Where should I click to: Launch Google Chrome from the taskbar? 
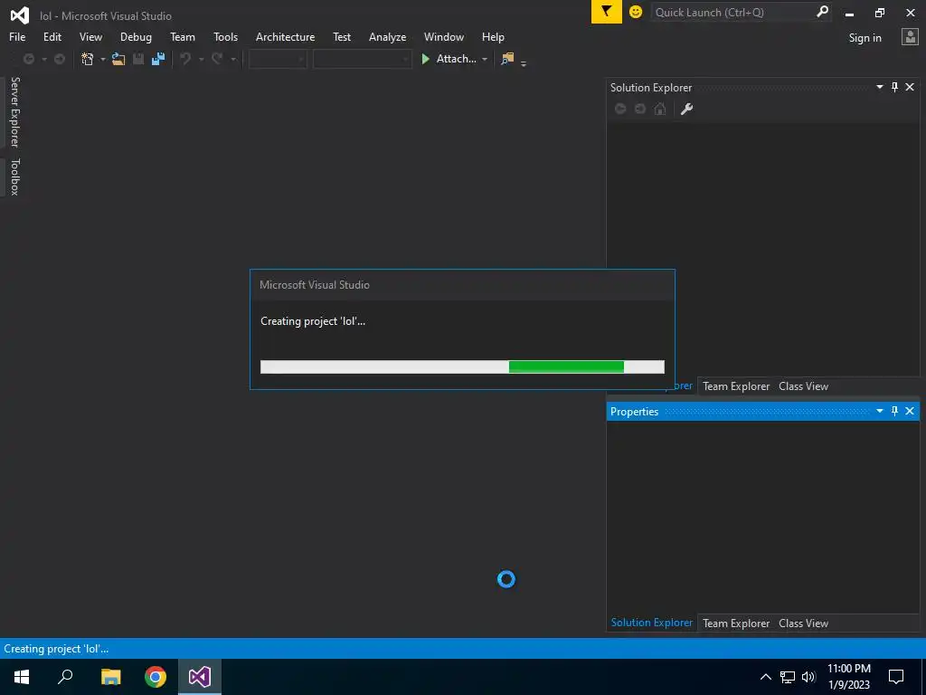click(156, 677)
